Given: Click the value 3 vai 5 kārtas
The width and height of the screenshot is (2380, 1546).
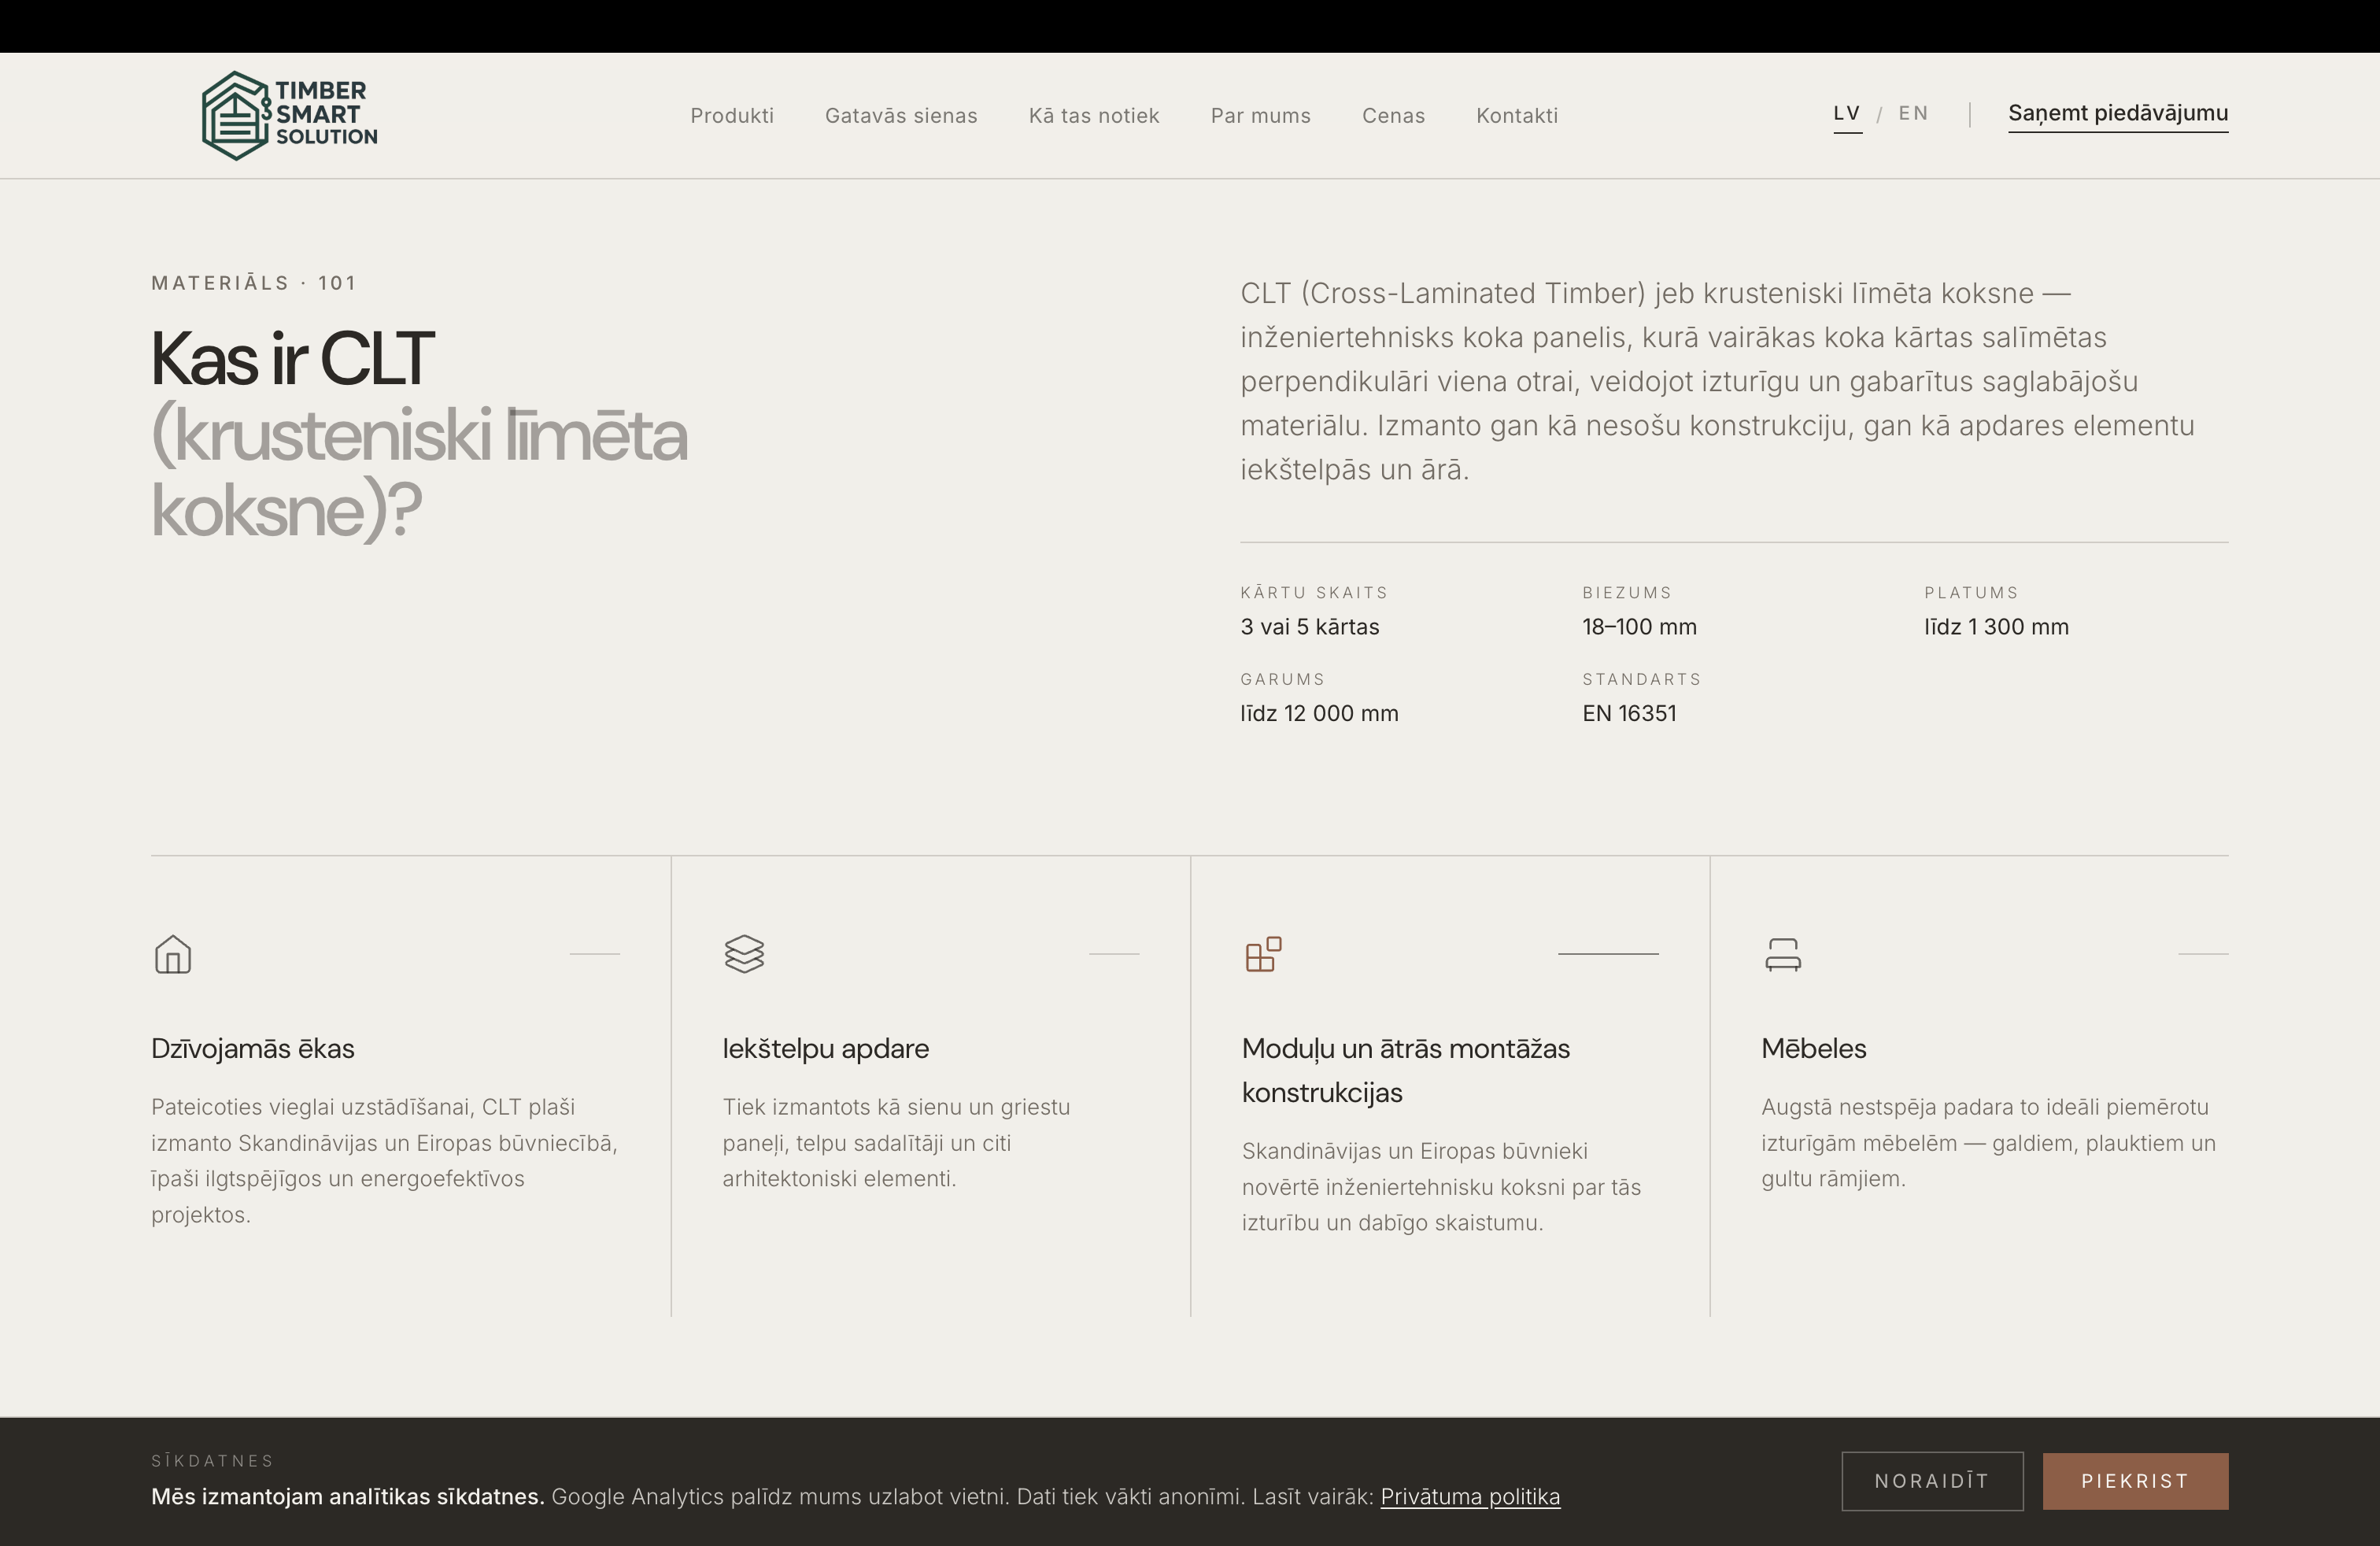Looking at the screenshot, I should pyautogui.click(x=1310, y=627).
